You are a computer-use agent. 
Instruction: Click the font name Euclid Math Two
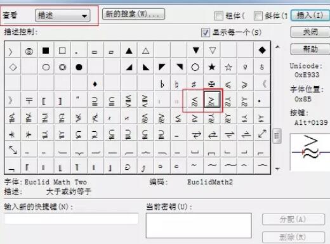click(x=56, y=182)
